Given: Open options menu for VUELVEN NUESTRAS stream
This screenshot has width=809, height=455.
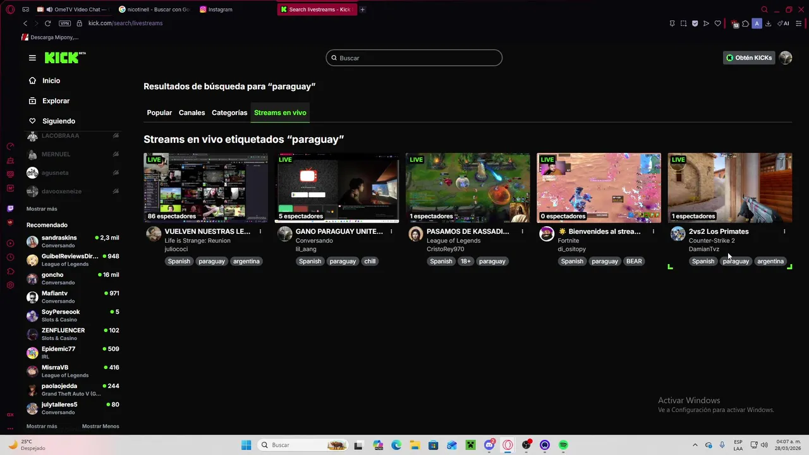Looking at the screenshot, I should point(260,231).
